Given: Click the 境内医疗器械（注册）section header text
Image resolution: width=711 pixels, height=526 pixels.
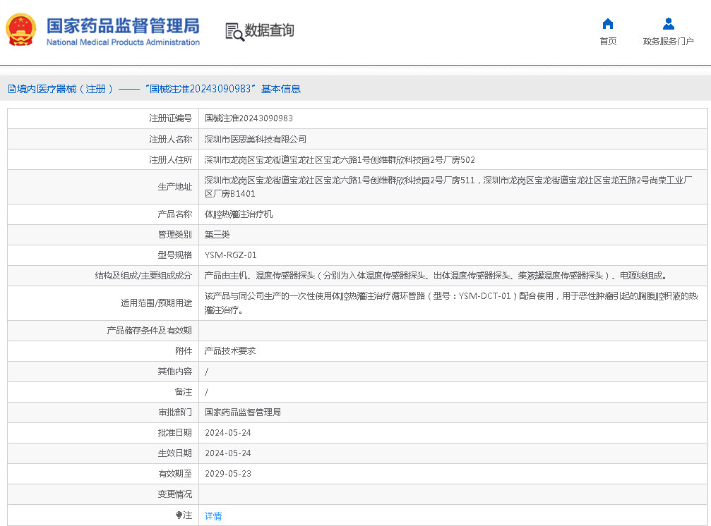Looking at the screenshot, I should 65,89.
